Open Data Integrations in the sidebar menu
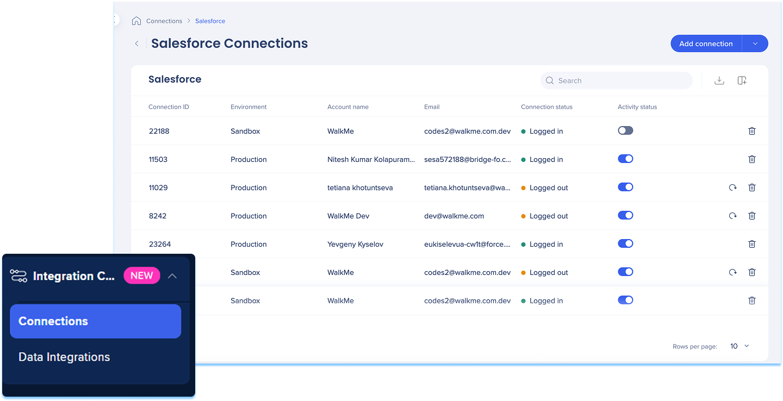This screenshot has width=783, height=401. 64,357
